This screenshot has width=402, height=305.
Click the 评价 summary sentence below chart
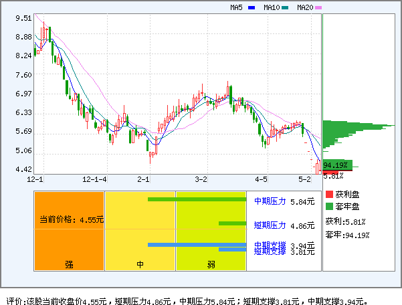tap(187, 301)
